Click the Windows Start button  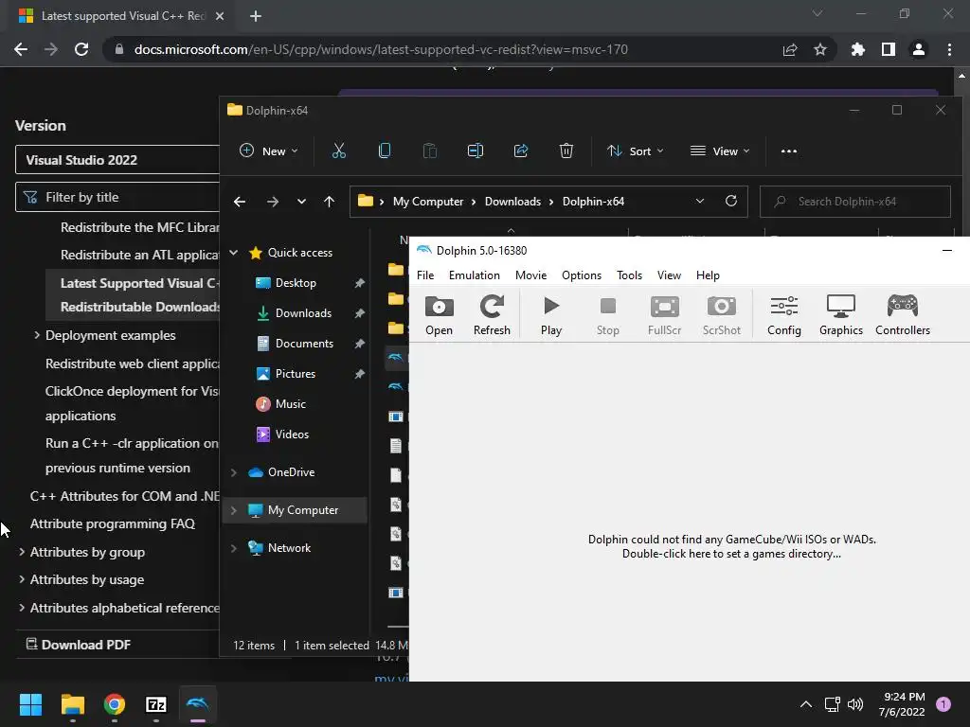point(30,704)
